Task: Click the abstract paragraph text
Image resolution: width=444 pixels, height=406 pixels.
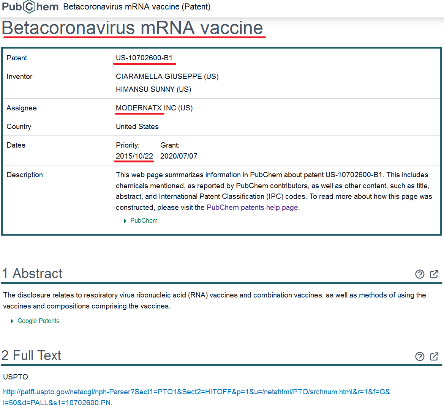Action: [215, 301]
